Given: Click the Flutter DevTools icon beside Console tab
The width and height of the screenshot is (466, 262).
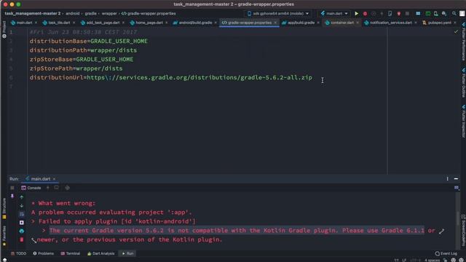Looking at the screenshot, I should click(x=68, y=188).
